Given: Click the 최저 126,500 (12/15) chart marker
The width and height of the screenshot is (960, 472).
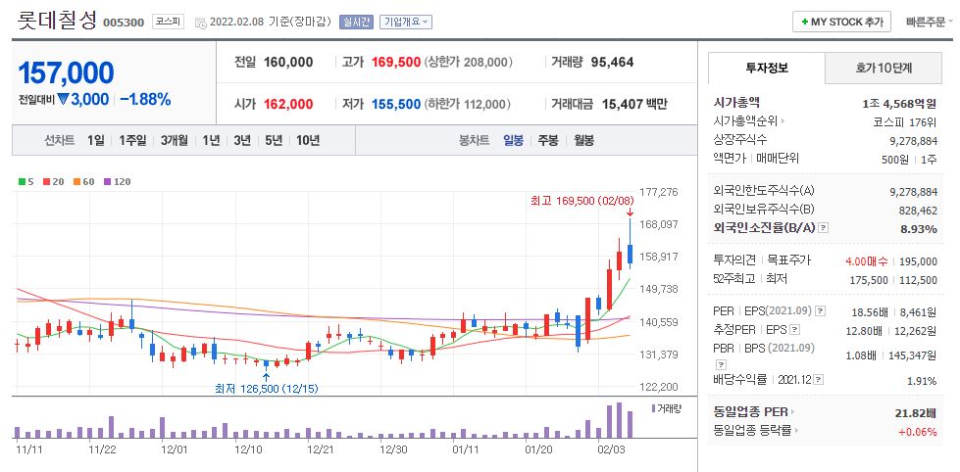Looking at the screenshot, I should pyautogui.click(x=267, y=388).
